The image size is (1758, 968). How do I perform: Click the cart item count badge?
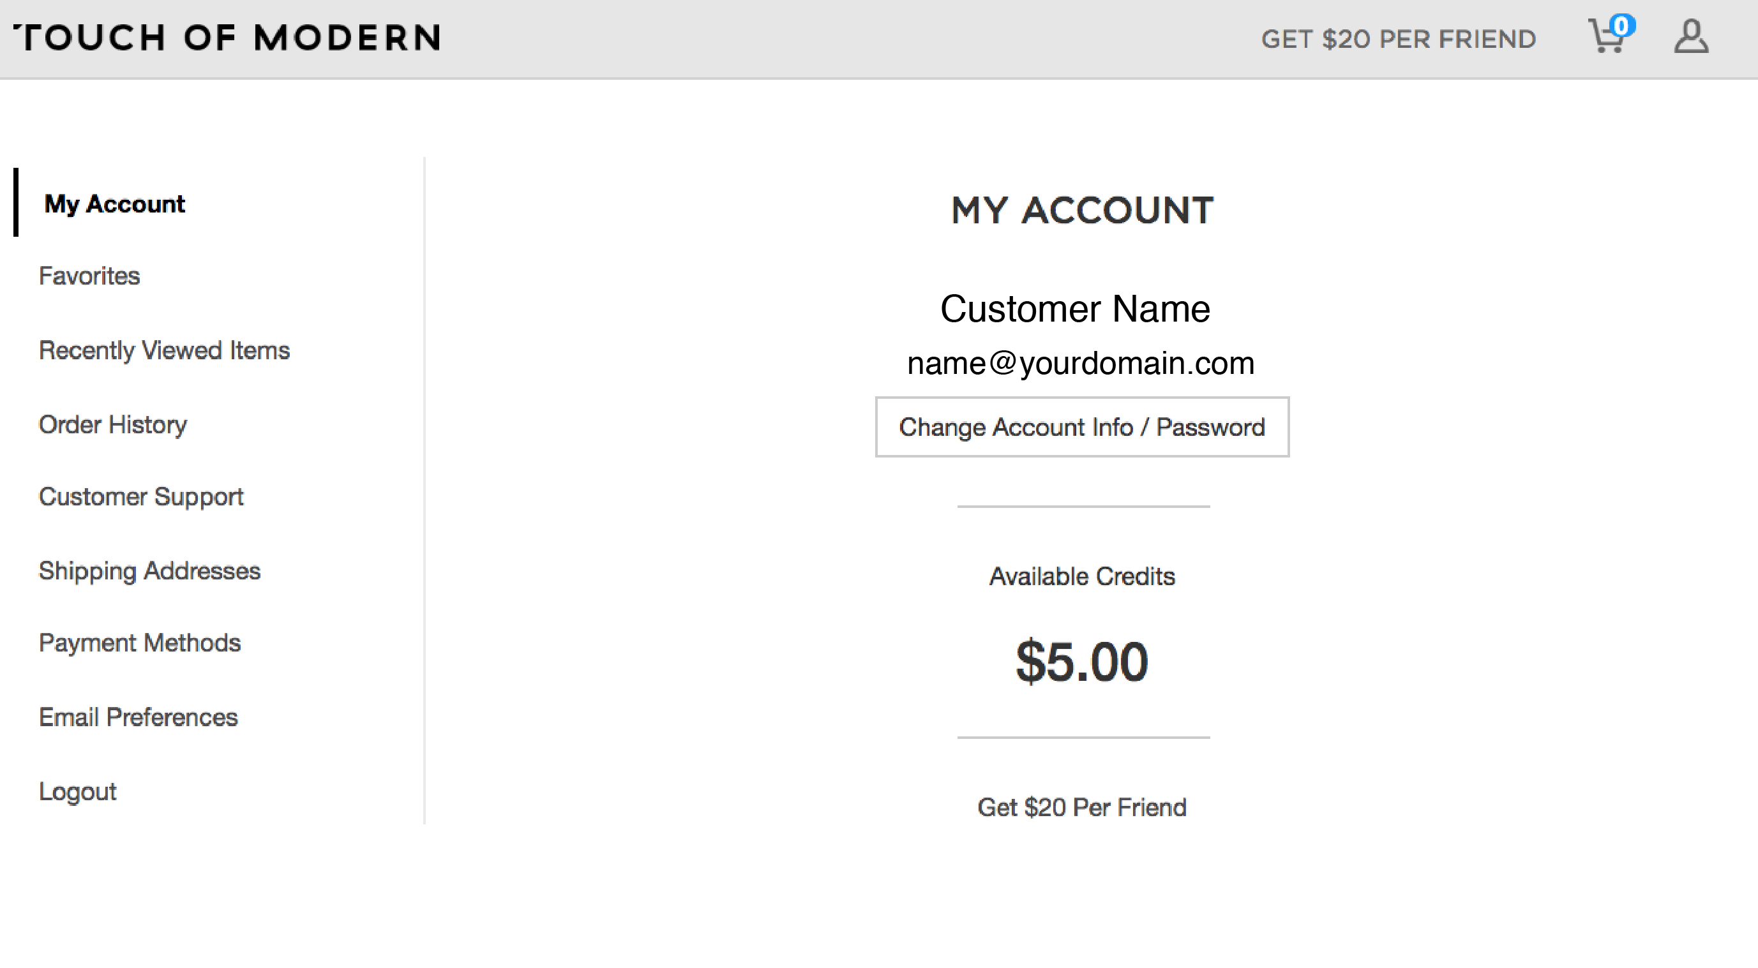(1622, 26)
